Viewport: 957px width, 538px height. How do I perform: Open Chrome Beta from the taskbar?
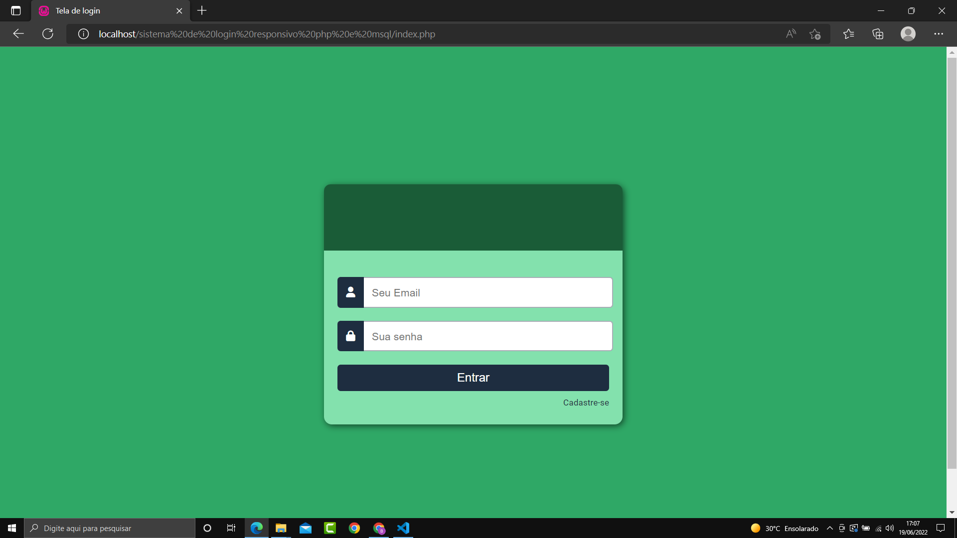[x=379, y=528]
